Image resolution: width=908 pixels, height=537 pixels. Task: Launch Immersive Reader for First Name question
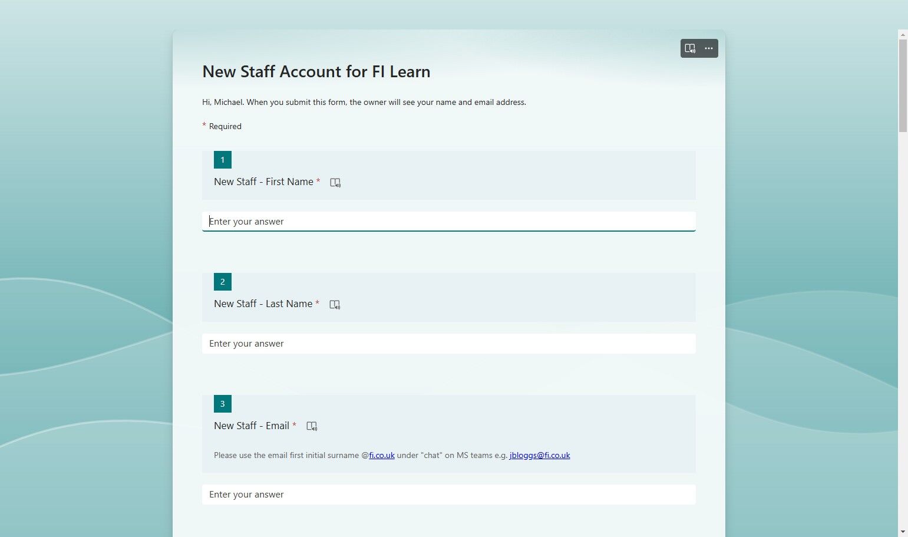(335, 183)
